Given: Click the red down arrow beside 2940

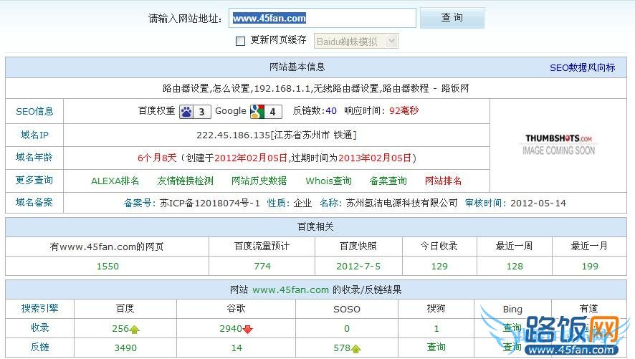Looking at the screenshot, I should (248, 330).
